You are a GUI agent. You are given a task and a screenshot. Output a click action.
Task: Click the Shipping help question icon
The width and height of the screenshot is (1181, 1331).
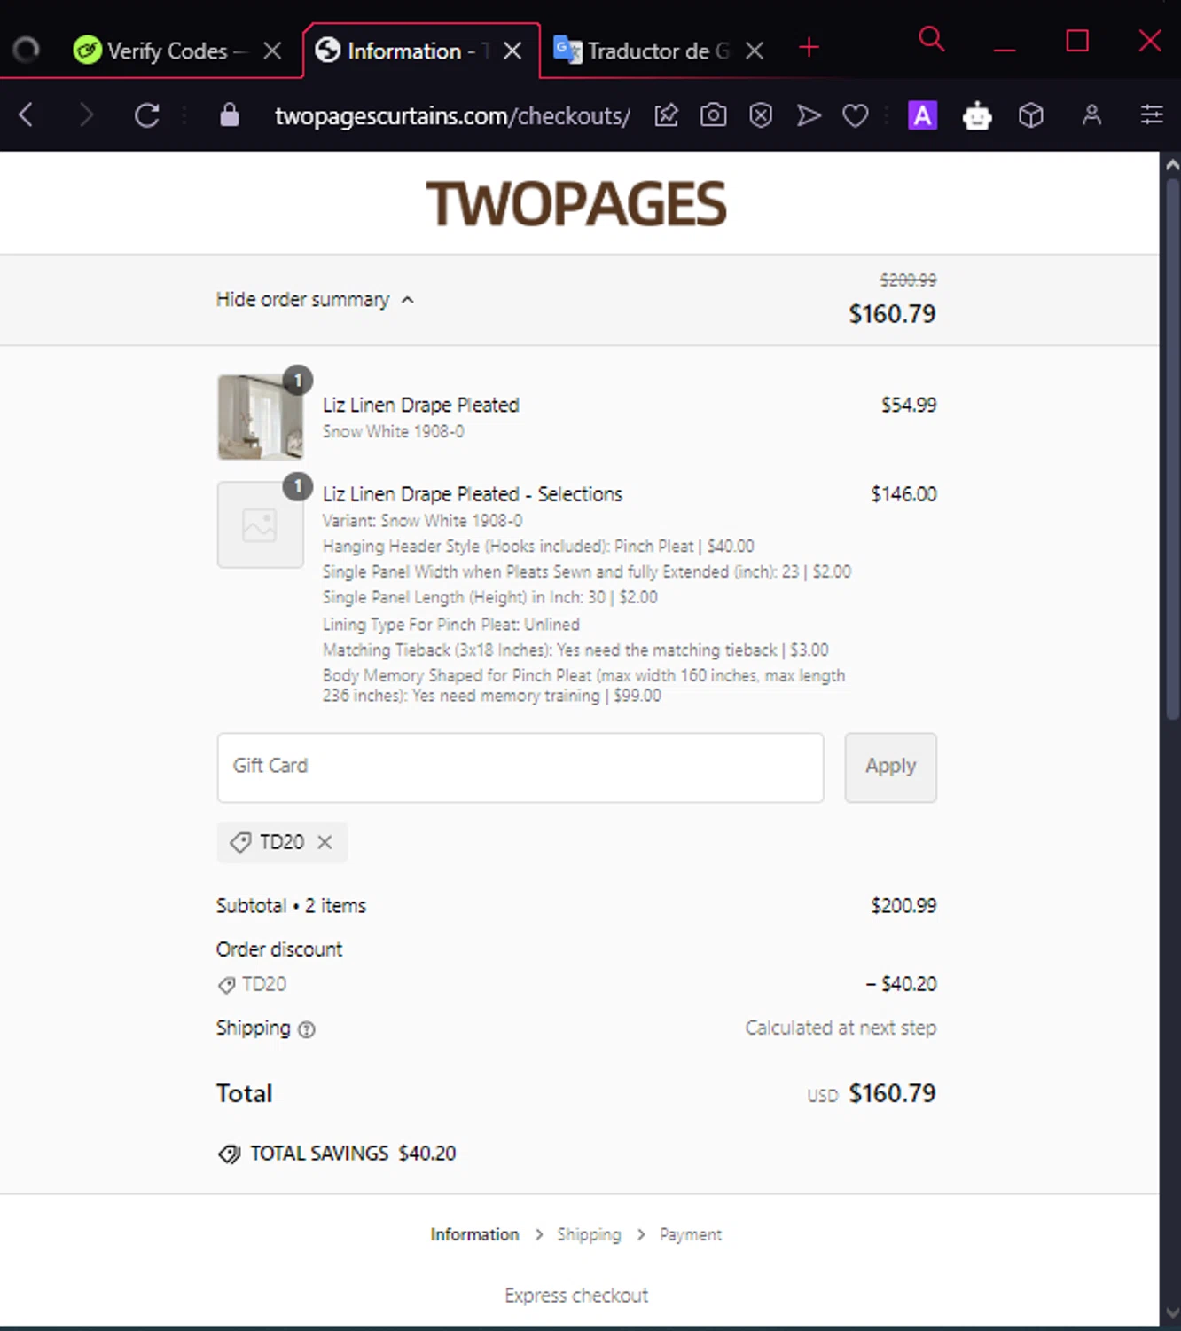pyautogui.click(x=307, y=1029)
